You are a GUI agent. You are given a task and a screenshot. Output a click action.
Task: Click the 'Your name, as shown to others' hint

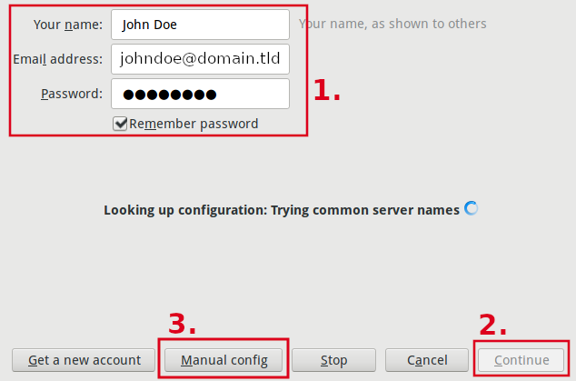[392, 24]
